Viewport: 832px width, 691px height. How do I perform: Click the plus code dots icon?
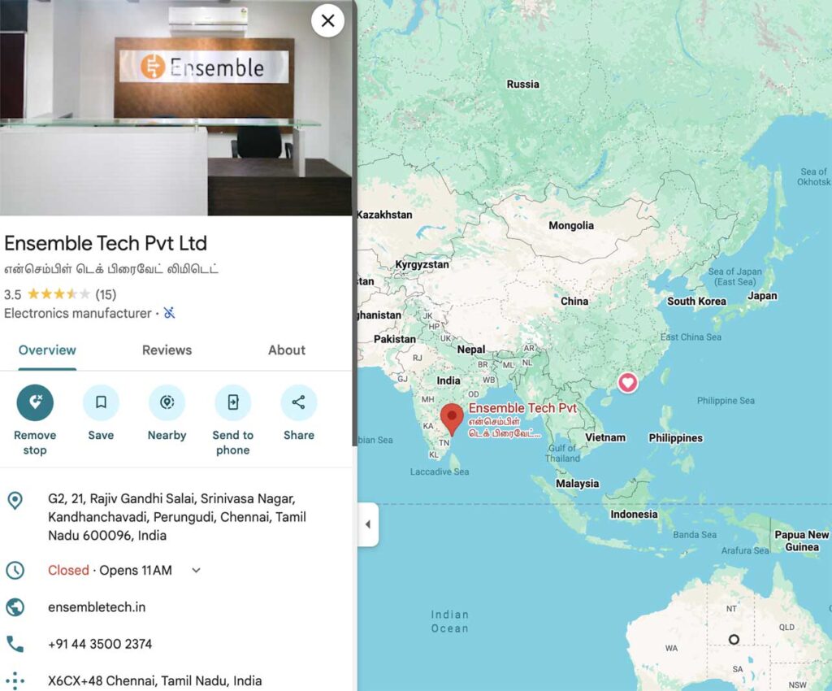[x=15, y=680]
